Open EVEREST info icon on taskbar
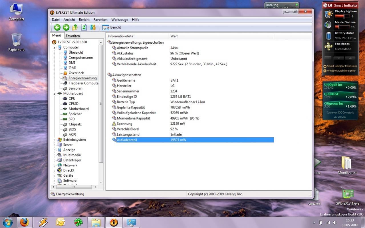 [114, 222]
